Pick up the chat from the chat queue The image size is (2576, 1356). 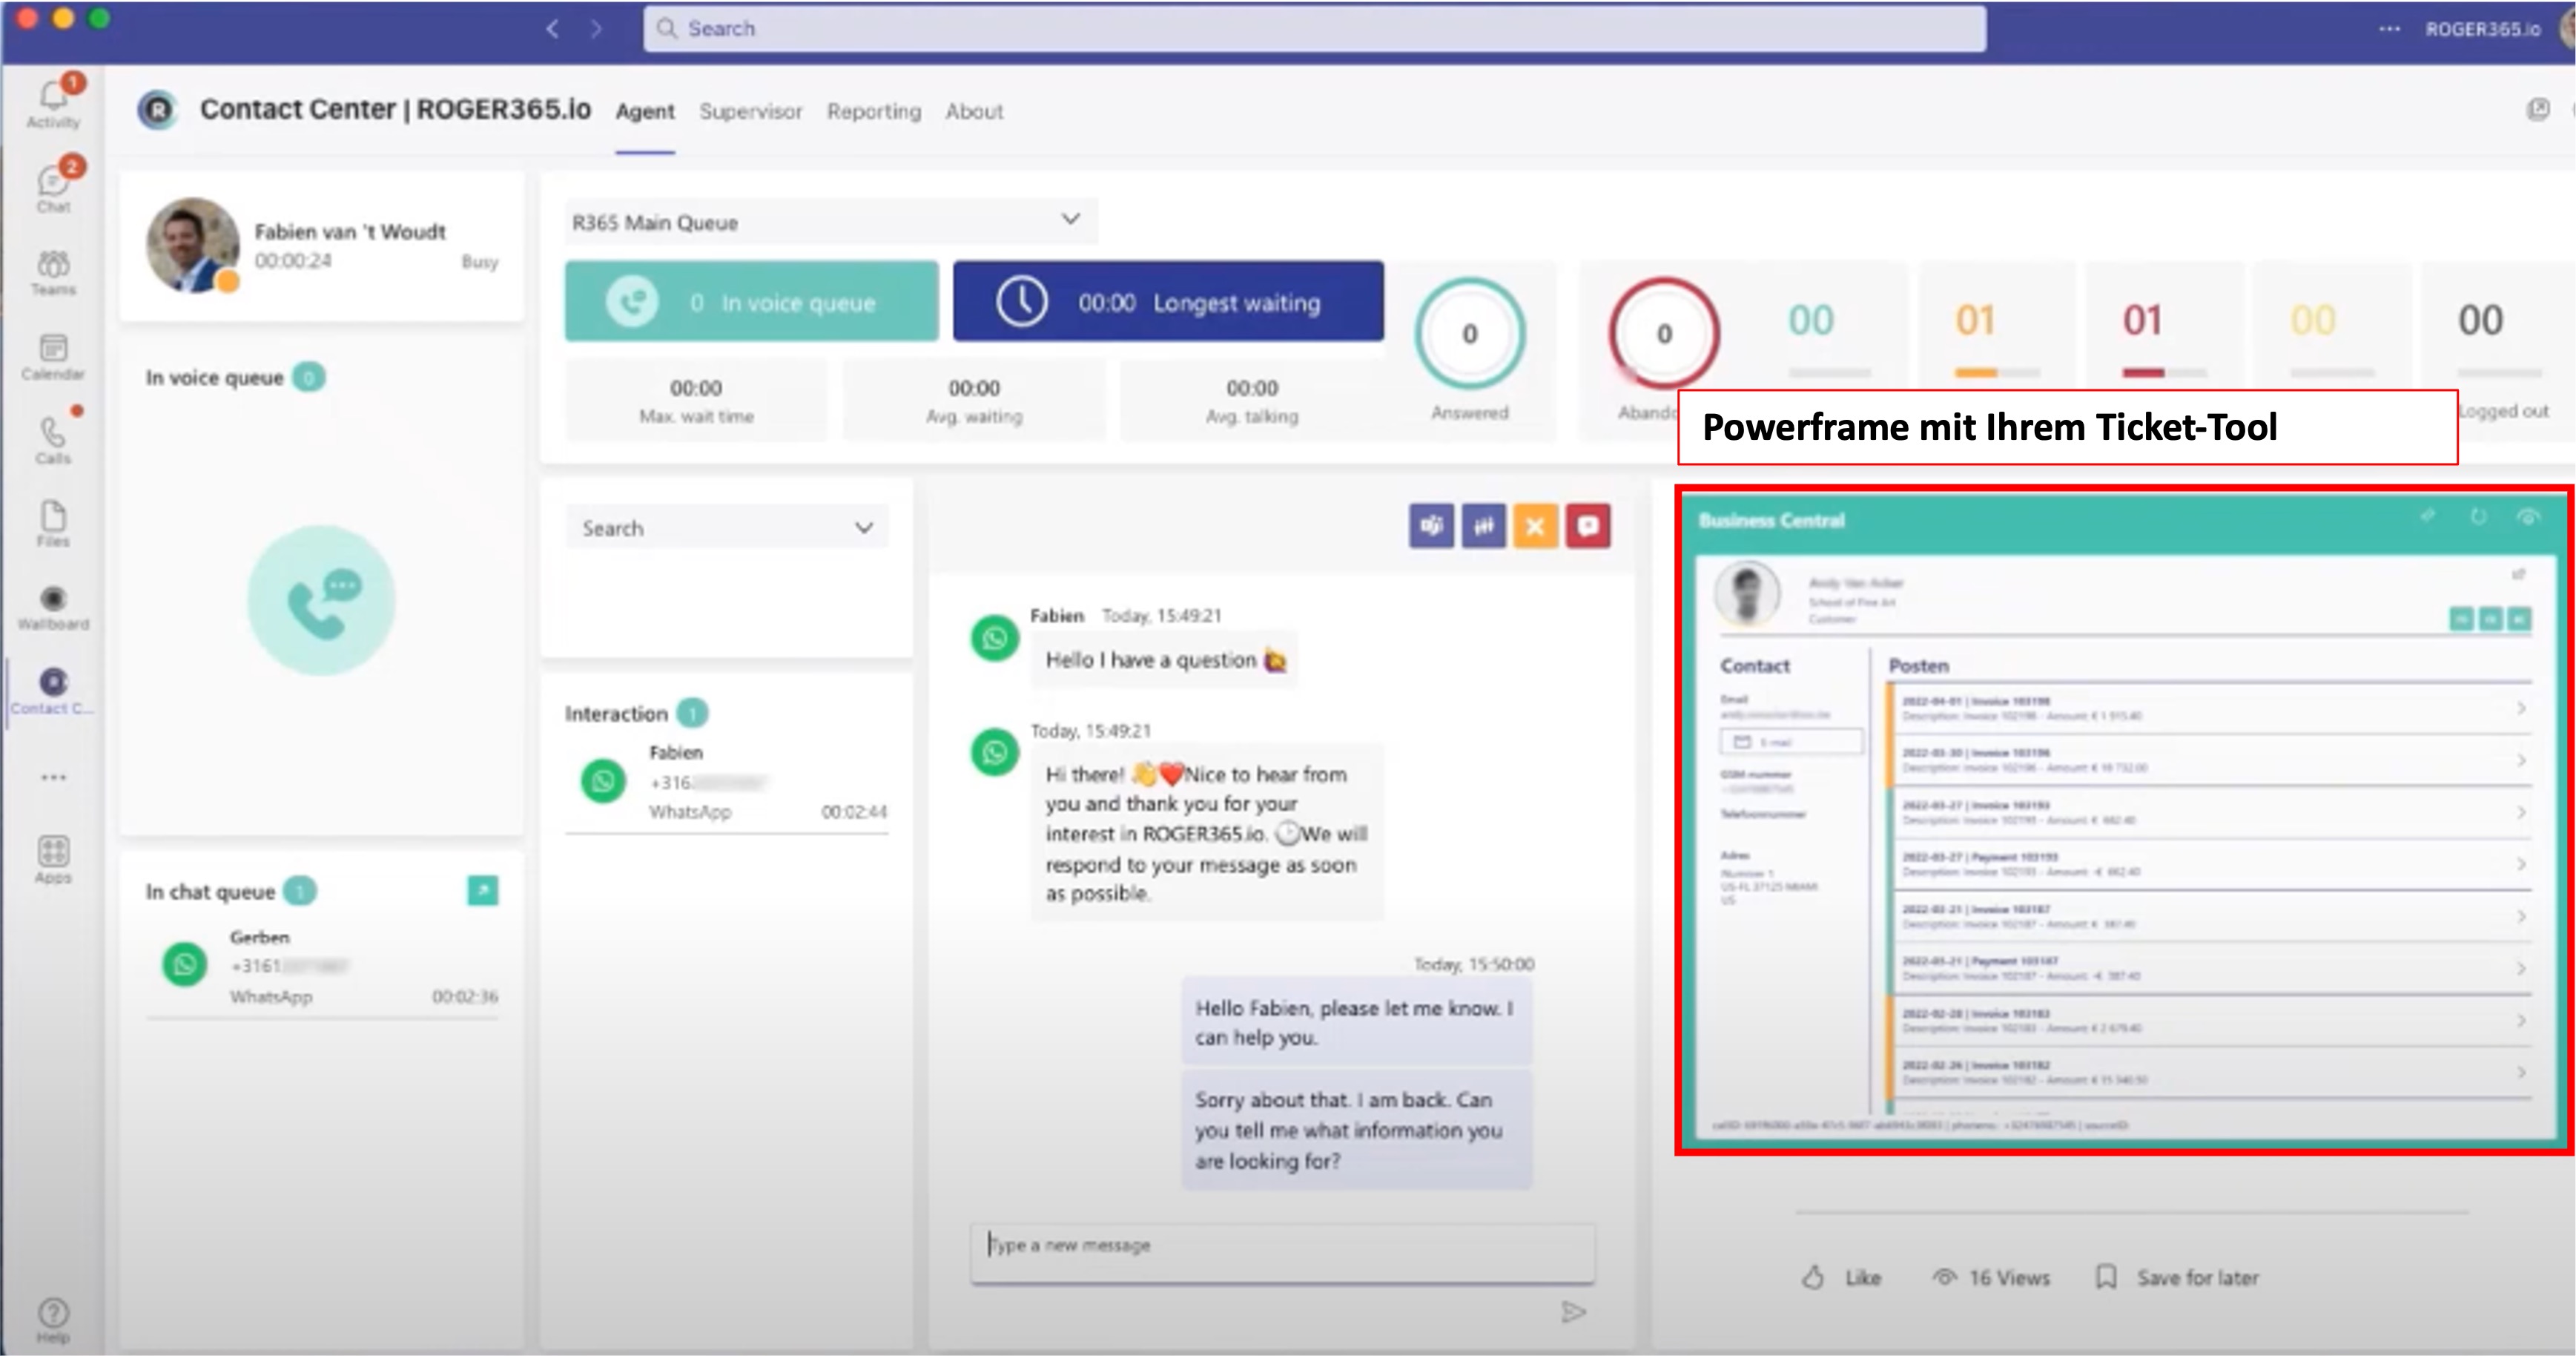tap(483, 889)
